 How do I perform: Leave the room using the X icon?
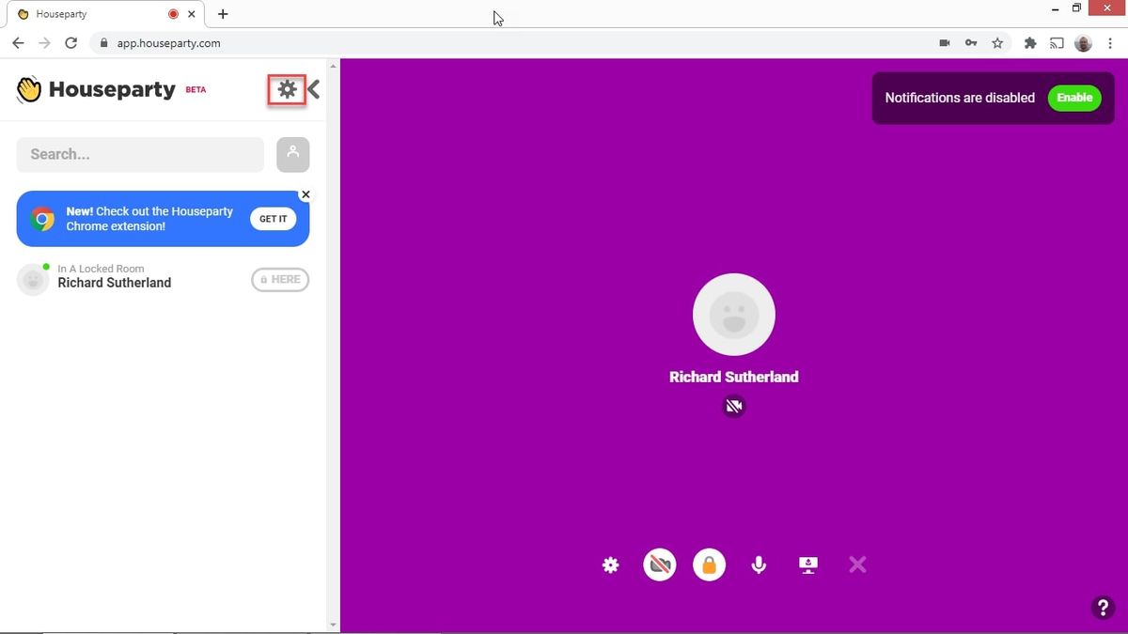[856, 564]
